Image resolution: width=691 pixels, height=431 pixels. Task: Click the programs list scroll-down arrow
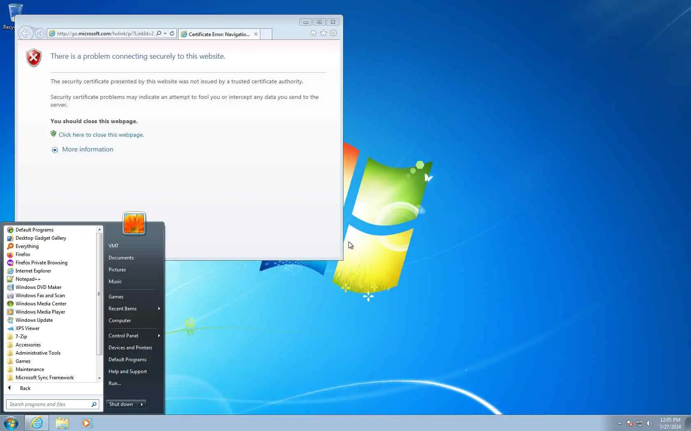point(99,378)
